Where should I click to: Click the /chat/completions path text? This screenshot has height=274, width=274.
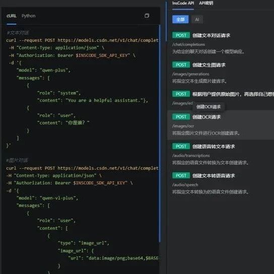(188, 44)
